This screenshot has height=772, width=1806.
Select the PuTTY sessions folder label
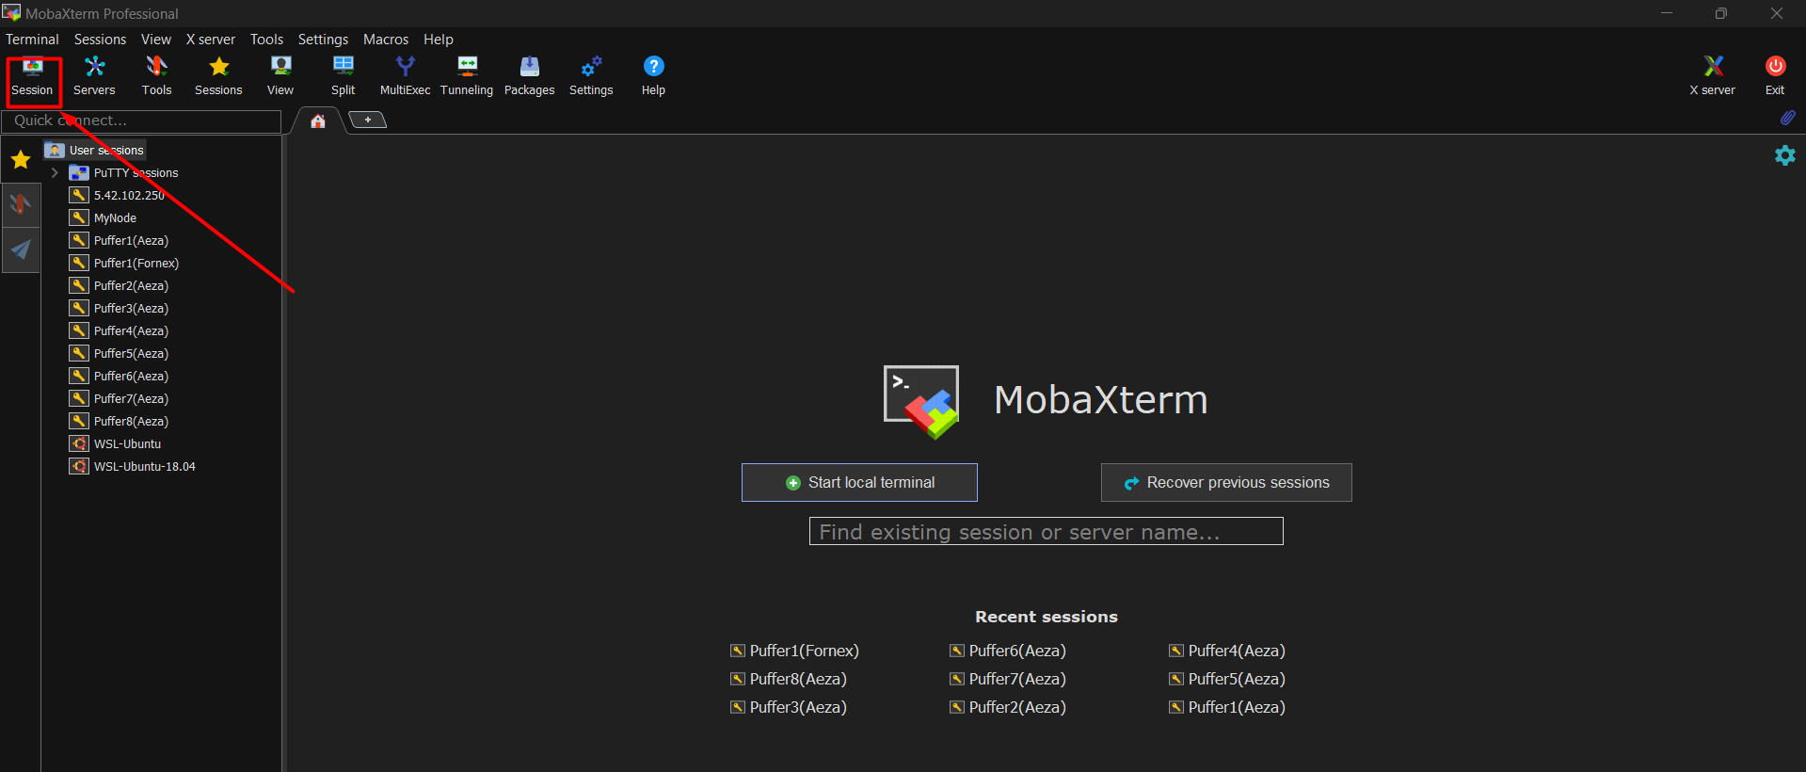coord(136,173)
